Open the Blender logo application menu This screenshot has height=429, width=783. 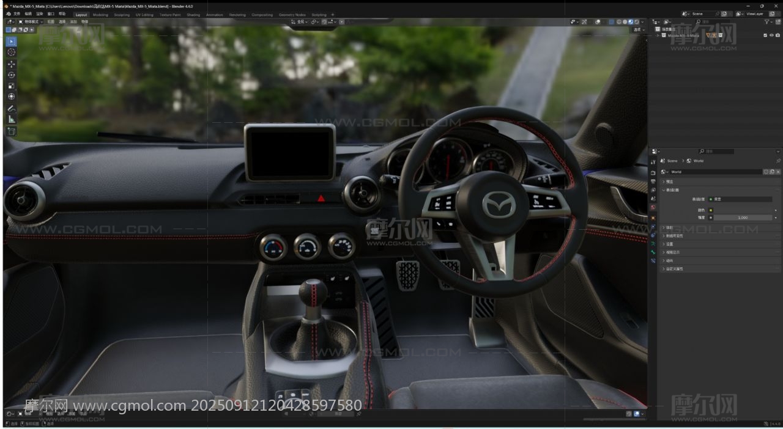tap(8, 13)
